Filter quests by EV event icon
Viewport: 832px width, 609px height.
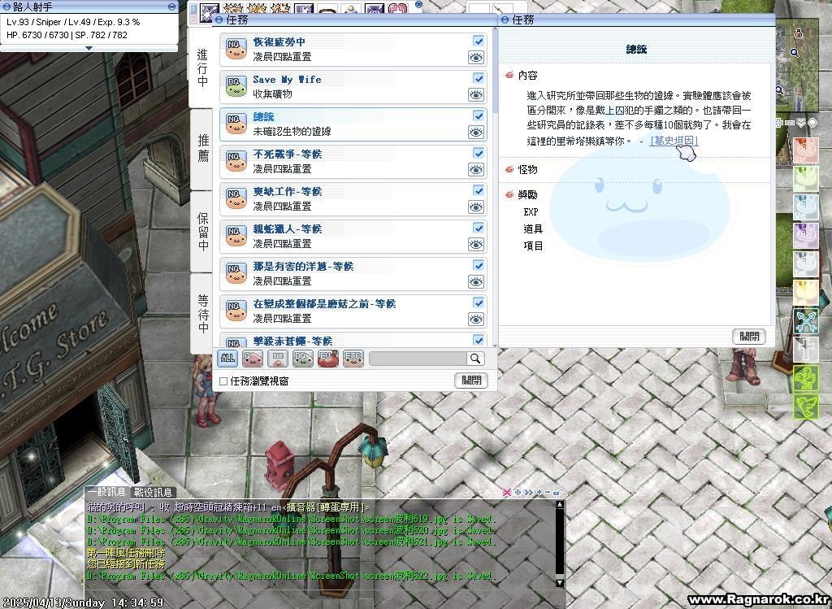point(328,359)
